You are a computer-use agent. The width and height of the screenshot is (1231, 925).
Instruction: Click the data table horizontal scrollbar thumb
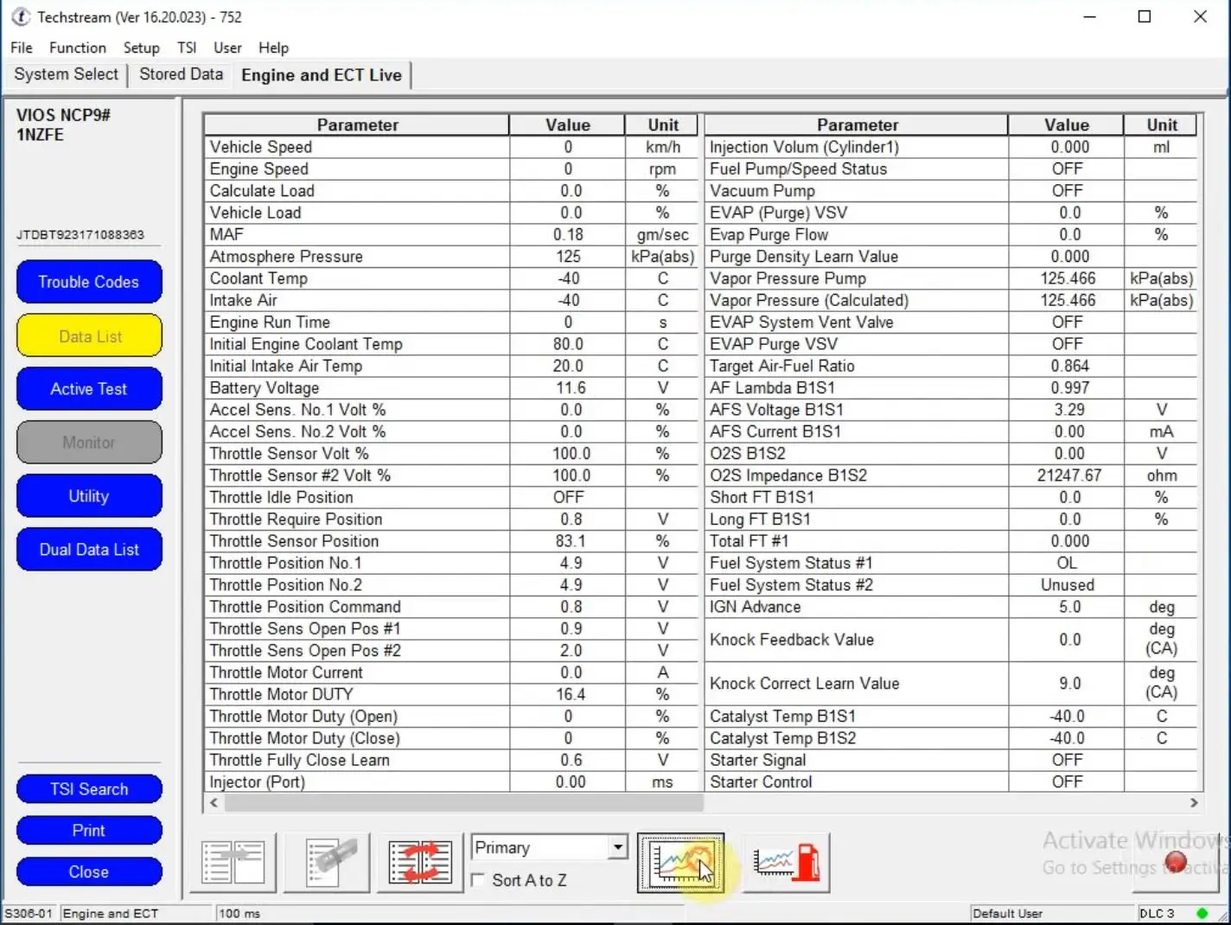click(464, 803)
